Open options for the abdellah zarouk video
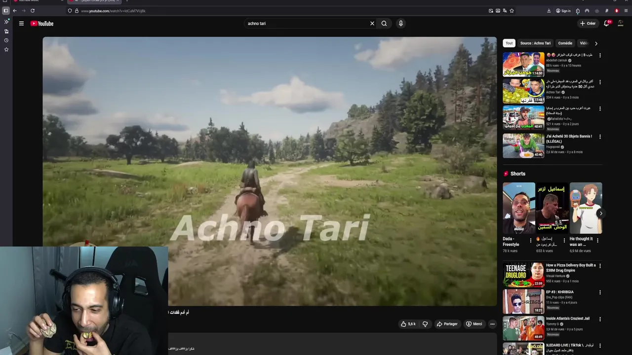Viewport: 632px width, 355px height. pyautogui.click(x=600, y=55)
